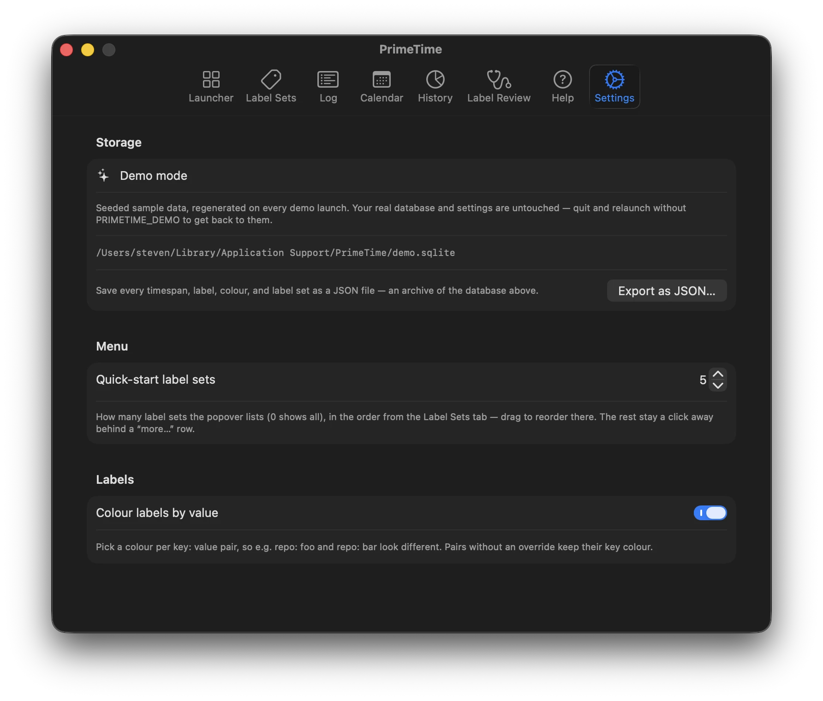Viewport: 823px width, 701px height.
Task: Click the Menu section heading
Action: 112,346
